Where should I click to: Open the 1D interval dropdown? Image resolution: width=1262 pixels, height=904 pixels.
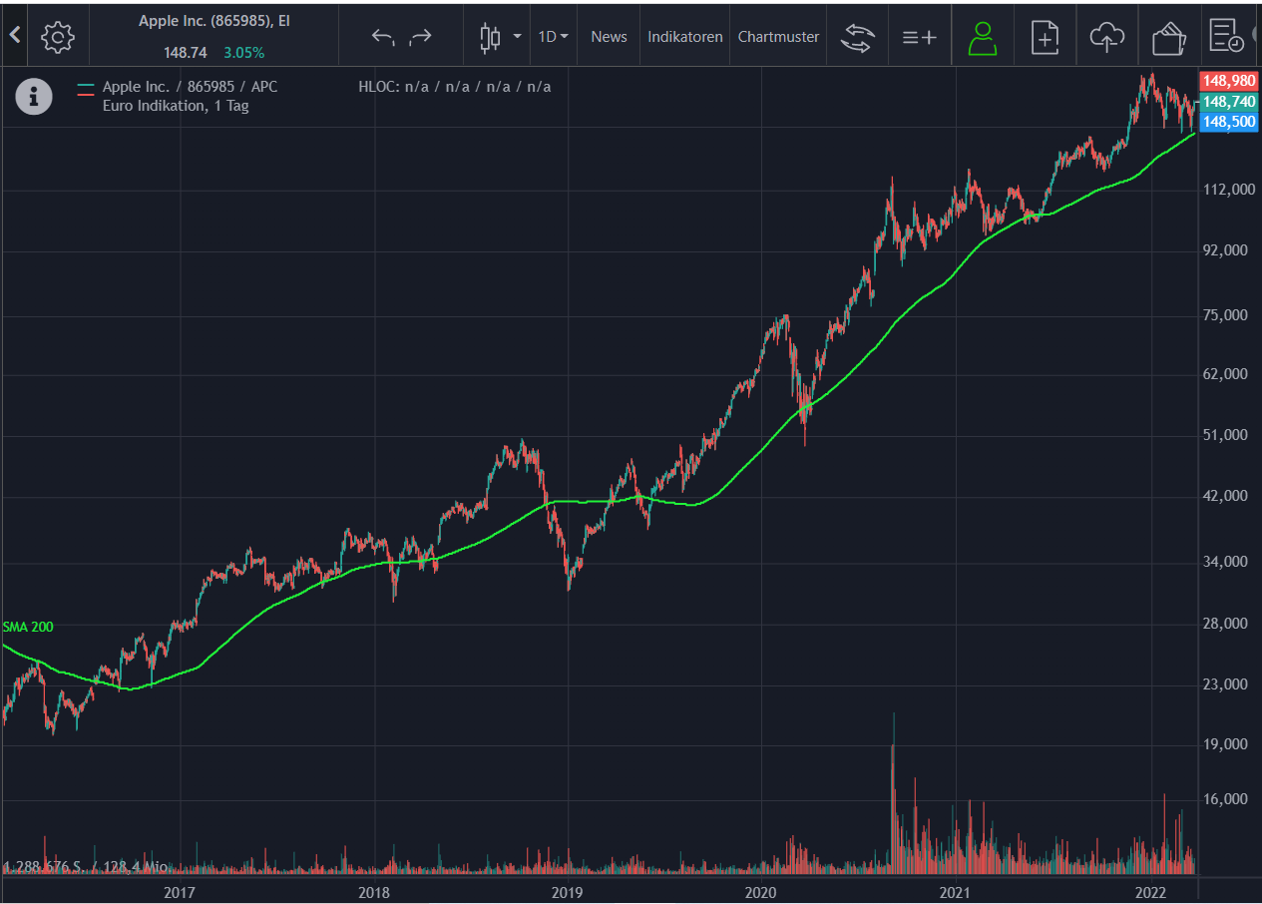[x=553, y=37]
